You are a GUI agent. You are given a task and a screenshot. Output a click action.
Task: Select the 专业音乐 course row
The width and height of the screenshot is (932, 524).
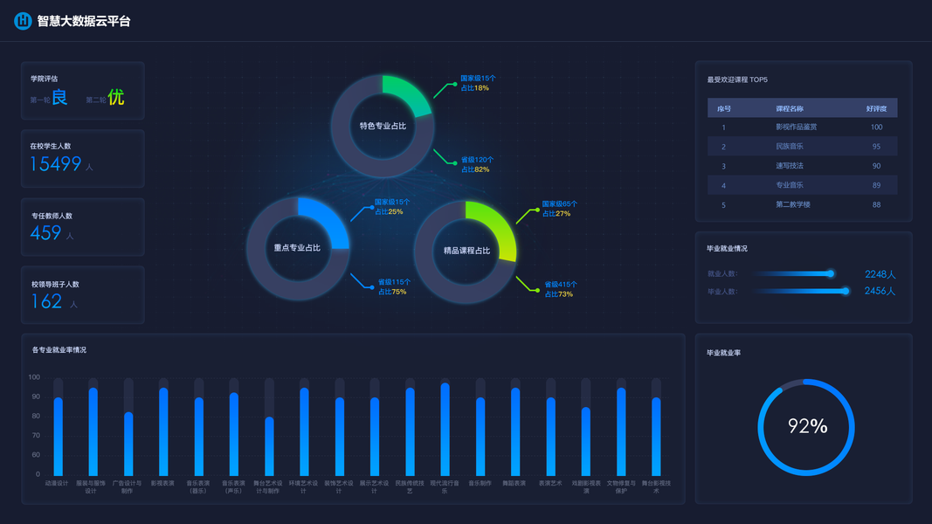tap(803, 185)
